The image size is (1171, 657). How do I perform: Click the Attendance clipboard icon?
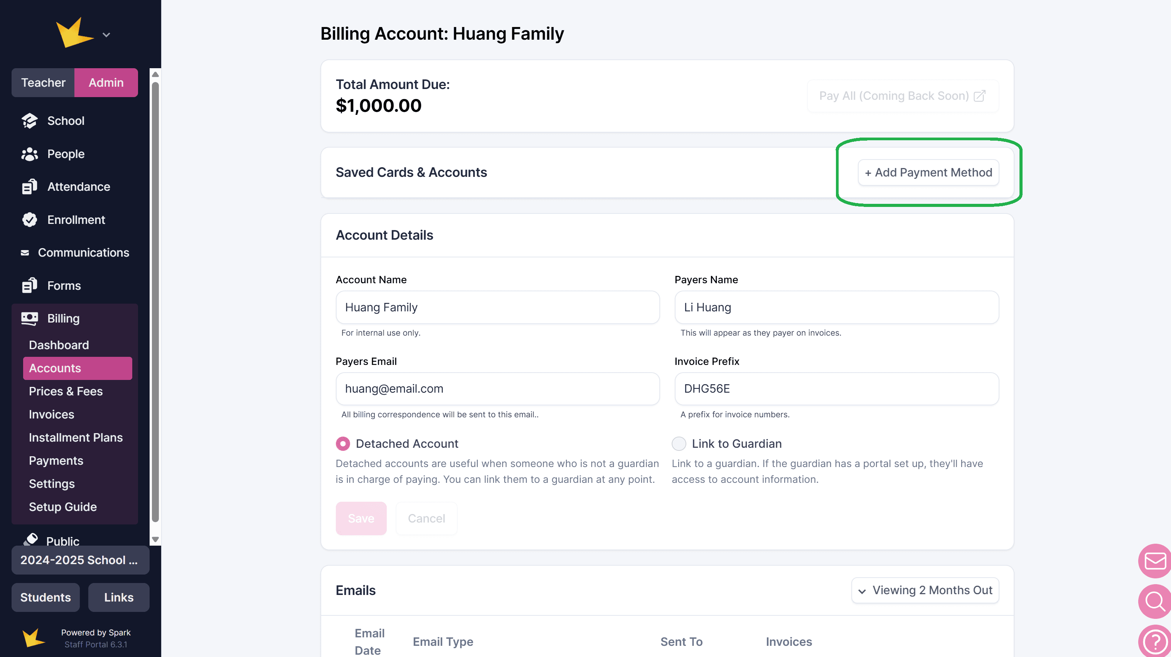[x=30, y=187]
